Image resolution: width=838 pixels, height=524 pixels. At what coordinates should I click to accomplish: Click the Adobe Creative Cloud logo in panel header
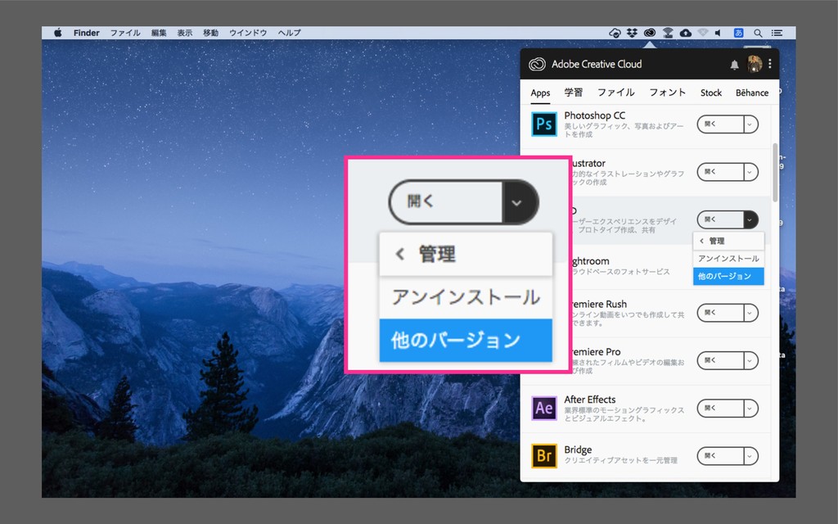point(537,64)
